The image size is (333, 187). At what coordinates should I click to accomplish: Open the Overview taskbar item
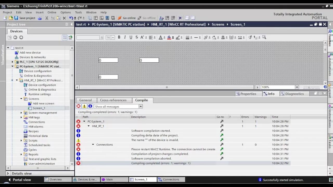click(x=58, y=179)
